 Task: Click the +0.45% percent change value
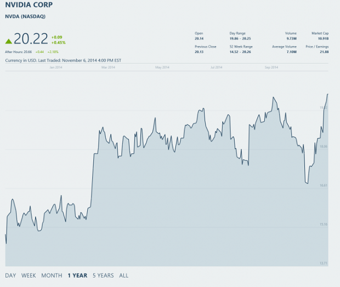pos(59,43)
